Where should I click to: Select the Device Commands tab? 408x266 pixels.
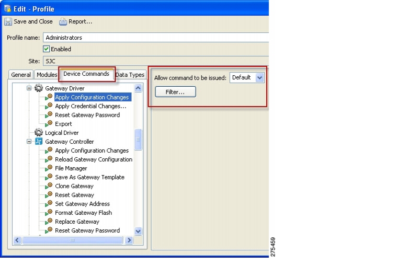(86, 74)
